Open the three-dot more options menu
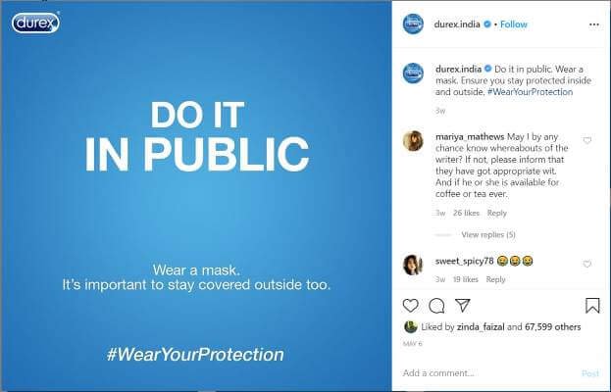This screenshot has width=611, height=392. coord(594,24)
